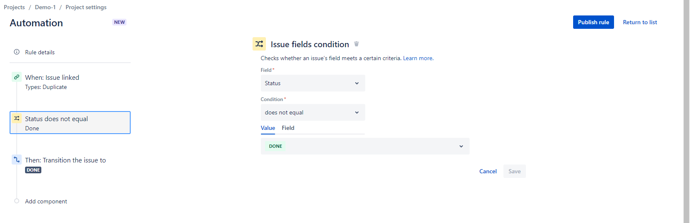690x223 pixels.
Task: Switch to the Field tab
Action: [288, 128]
